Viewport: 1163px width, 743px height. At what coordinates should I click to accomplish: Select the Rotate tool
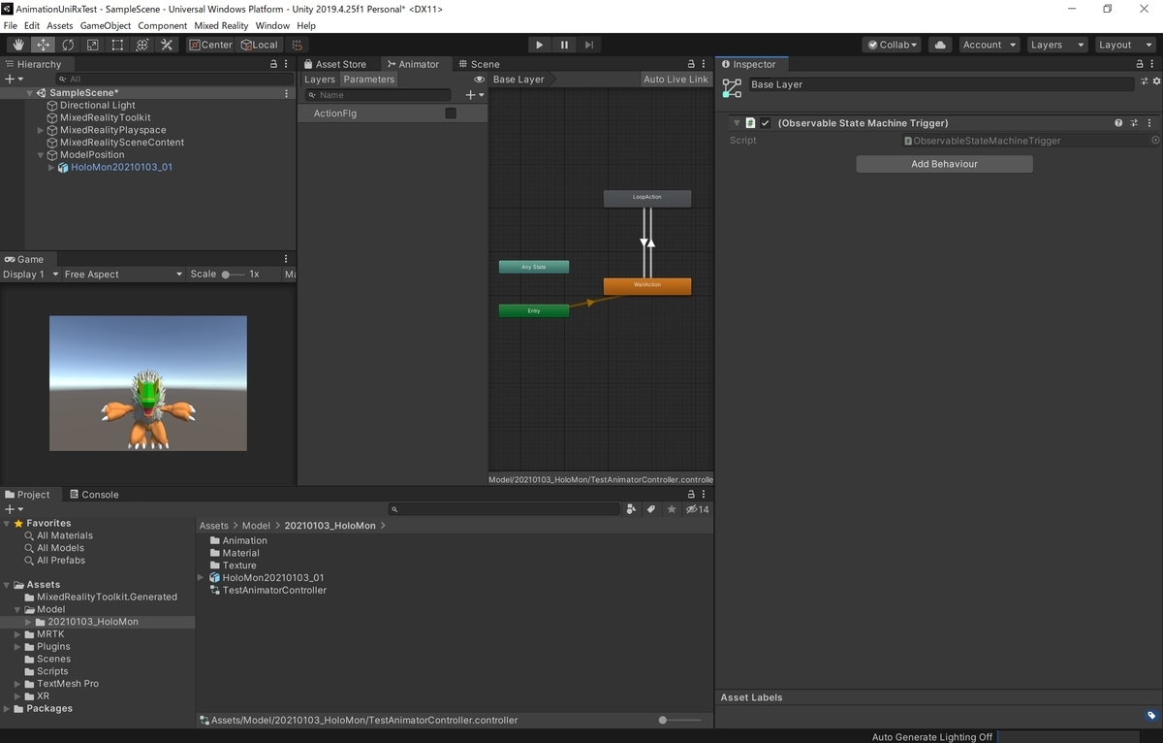68,45
